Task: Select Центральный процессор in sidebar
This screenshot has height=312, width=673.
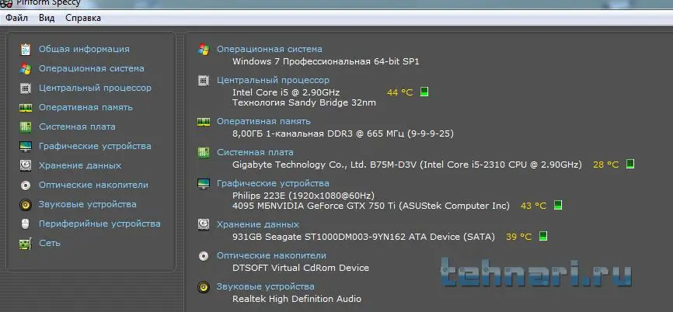Action: coord(95,88)
